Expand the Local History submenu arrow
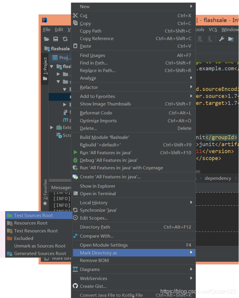This screenshot has height=298, width=239. (191, 202)
